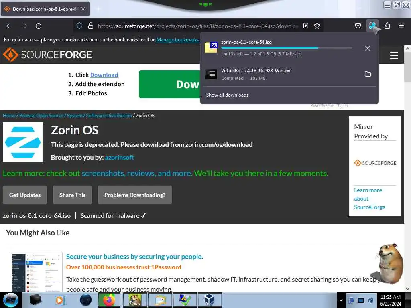The width and height of the screenshot is (411, 308).
Task: Bookmark this page with the star
Action: click(x=317, y=26)
